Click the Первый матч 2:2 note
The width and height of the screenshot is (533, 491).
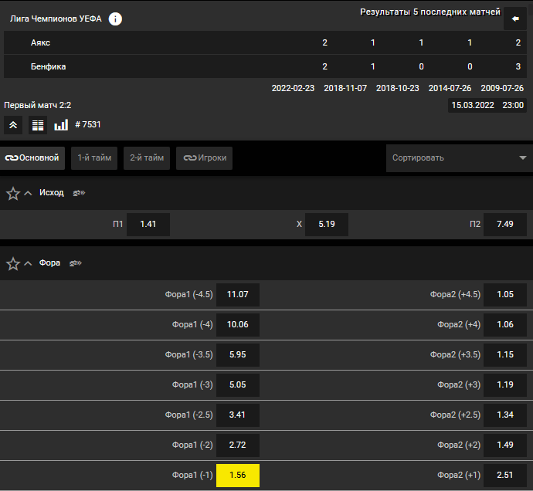point(38,105)
